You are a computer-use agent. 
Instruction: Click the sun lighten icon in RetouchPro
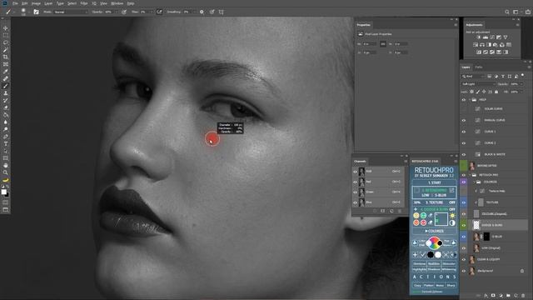452,216
